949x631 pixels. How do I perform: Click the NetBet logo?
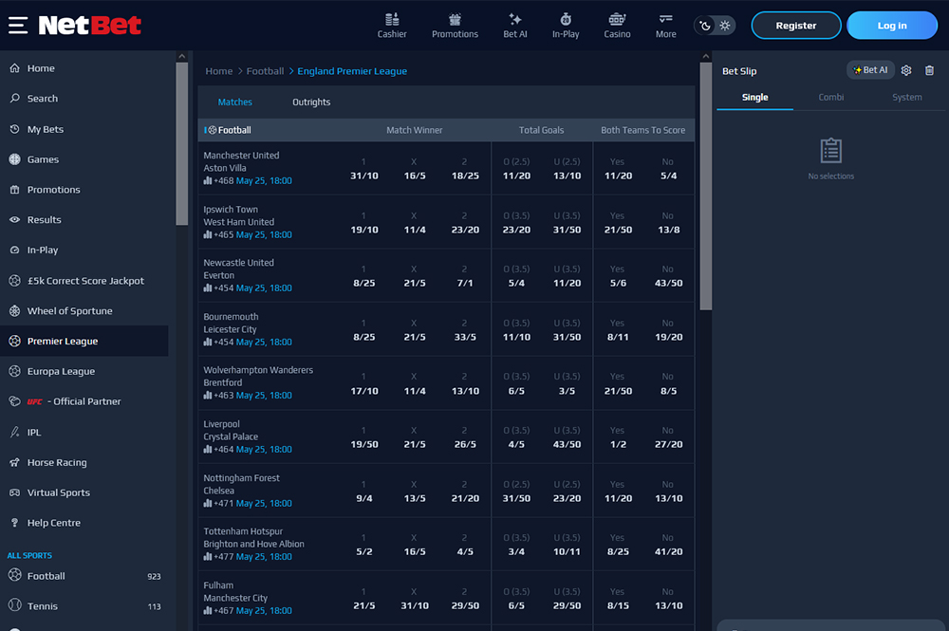click(89, 26)
